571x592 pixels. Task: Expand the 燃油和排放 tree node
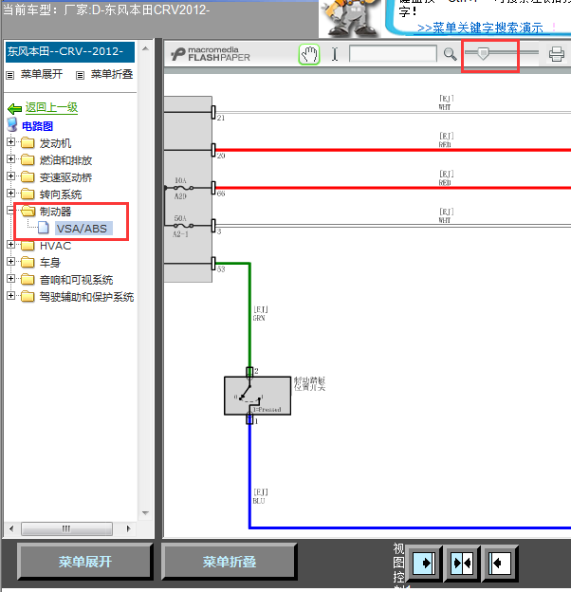pos(11,159)
